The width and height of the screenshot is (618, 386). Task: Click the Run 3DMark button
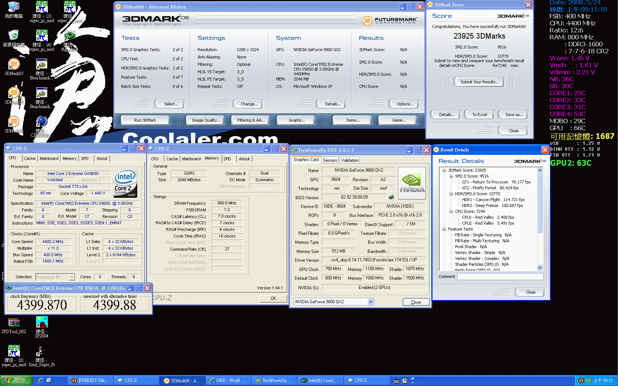point(145,120)
